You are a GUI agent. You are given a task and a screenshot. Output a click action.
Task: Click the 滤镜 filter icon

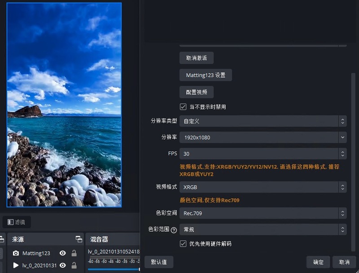[10, 222]
